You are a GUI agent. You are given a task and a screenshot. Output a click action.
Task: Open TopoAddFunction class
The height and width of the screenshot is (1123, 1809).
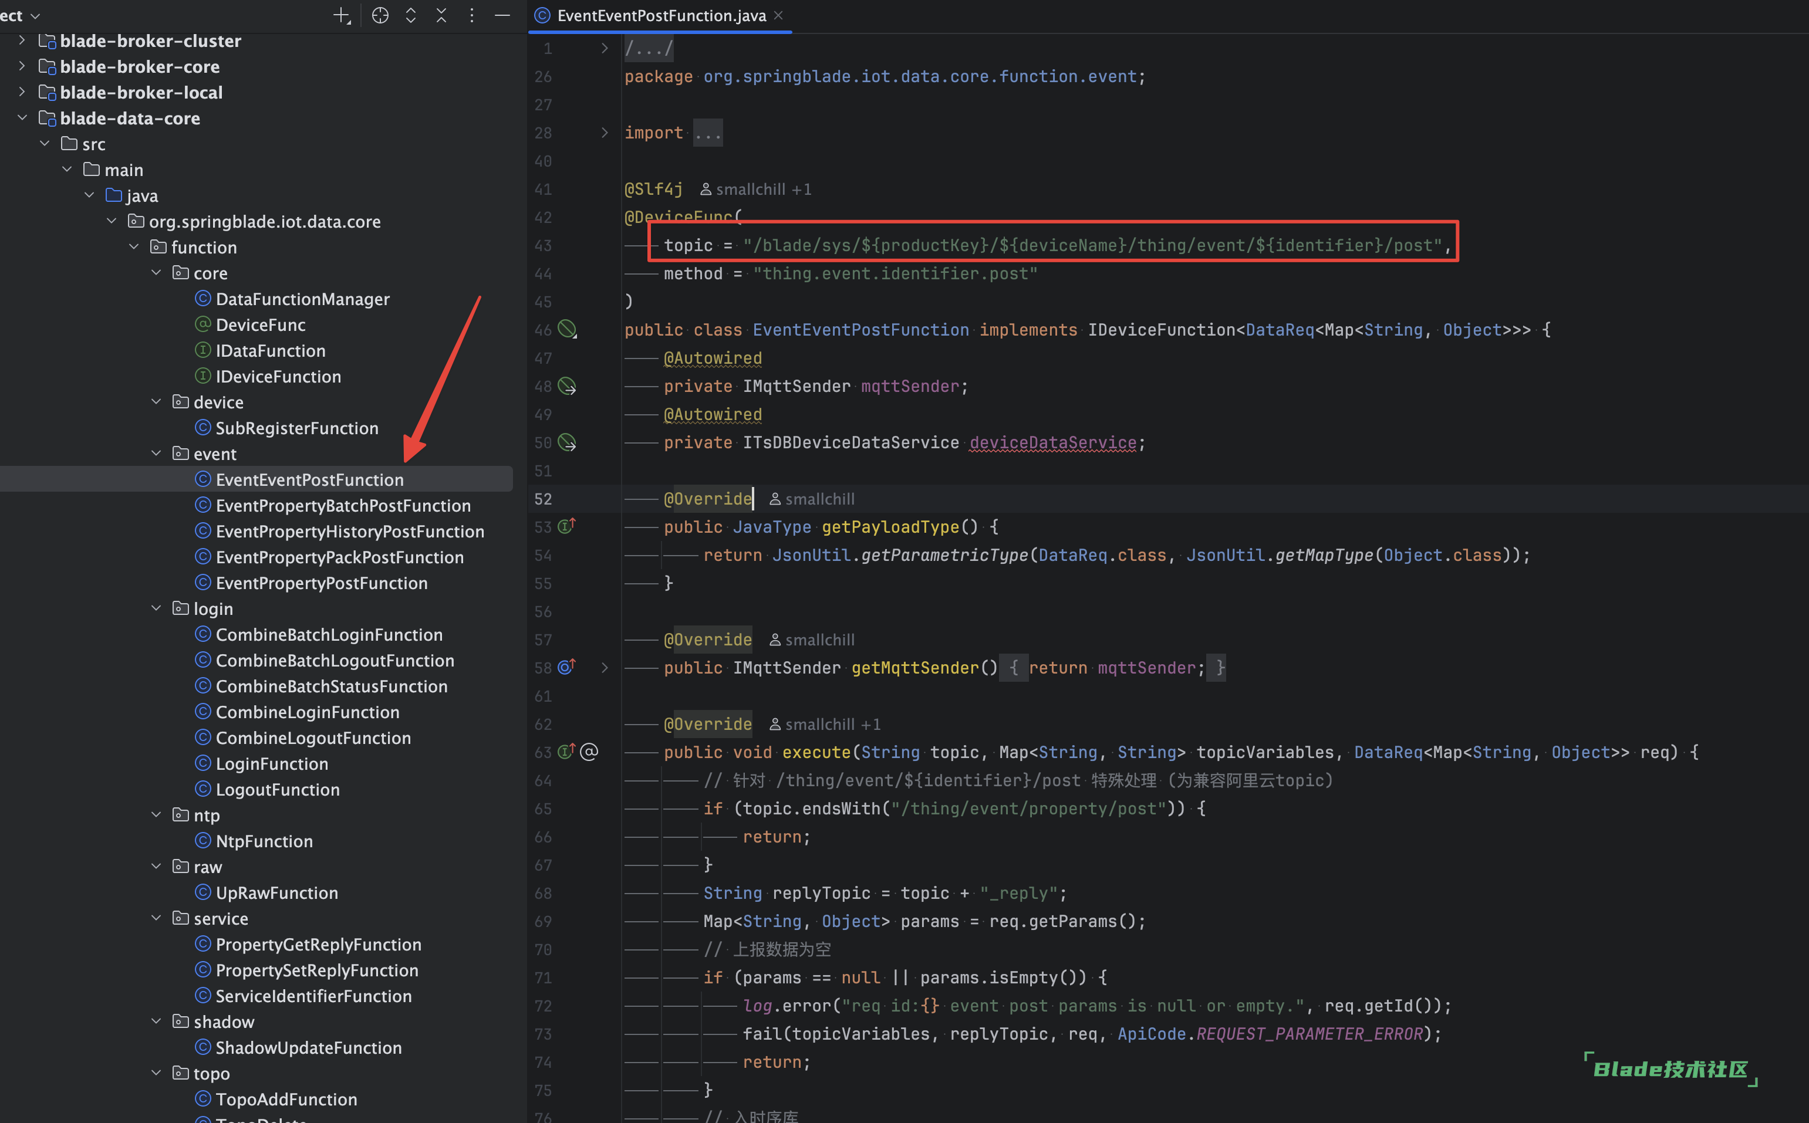click(286, 1099)
